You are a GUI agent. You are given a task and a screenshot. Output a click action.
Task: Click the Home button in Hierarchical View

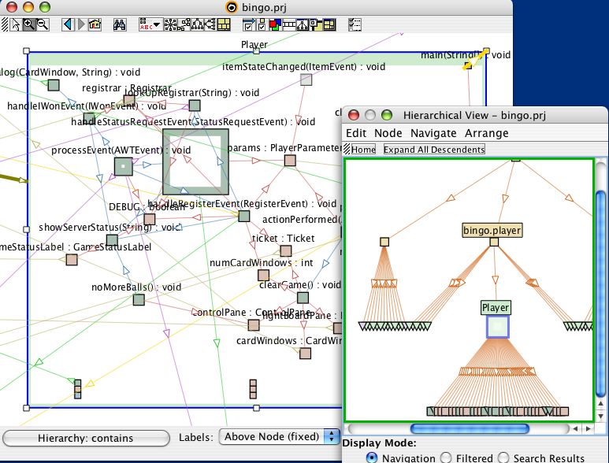coord(362,149)
